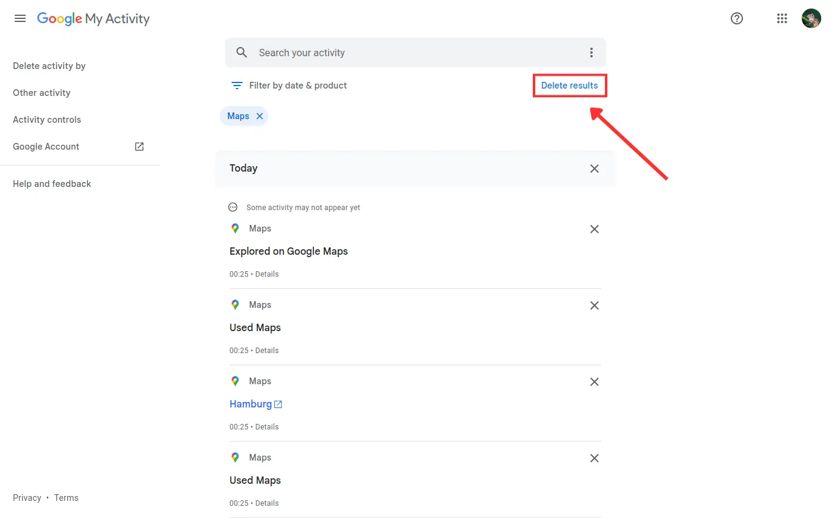Click your profile avatar picture

[811, 18]
